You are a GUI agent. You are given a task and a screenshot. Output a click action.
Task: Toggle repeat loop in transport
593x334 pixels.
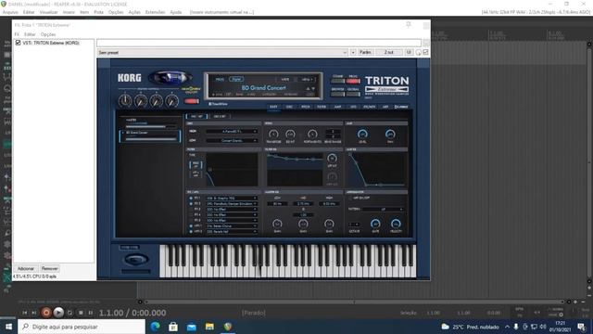point(70,313)
